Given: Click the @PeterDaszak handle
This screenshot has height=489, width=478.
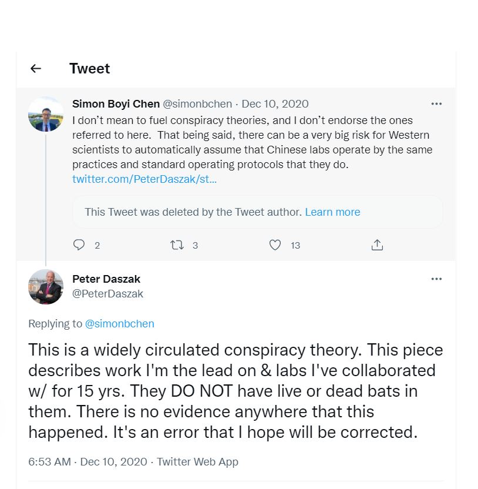Looking at the screenshot, I should pos(107,293).
